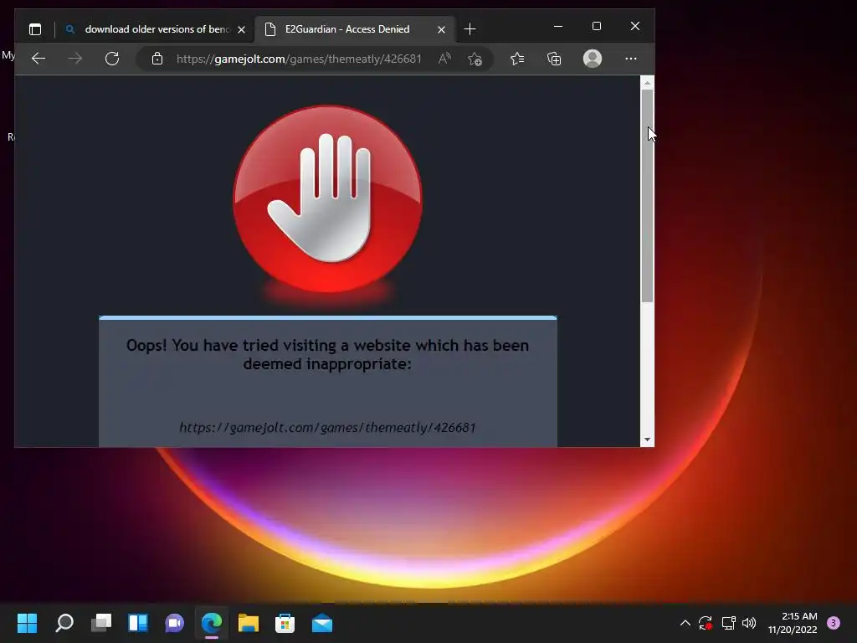Screen dimensions: 857x643
Task: Open the Read aloud icon in address bar
Action: click(444, 59)
